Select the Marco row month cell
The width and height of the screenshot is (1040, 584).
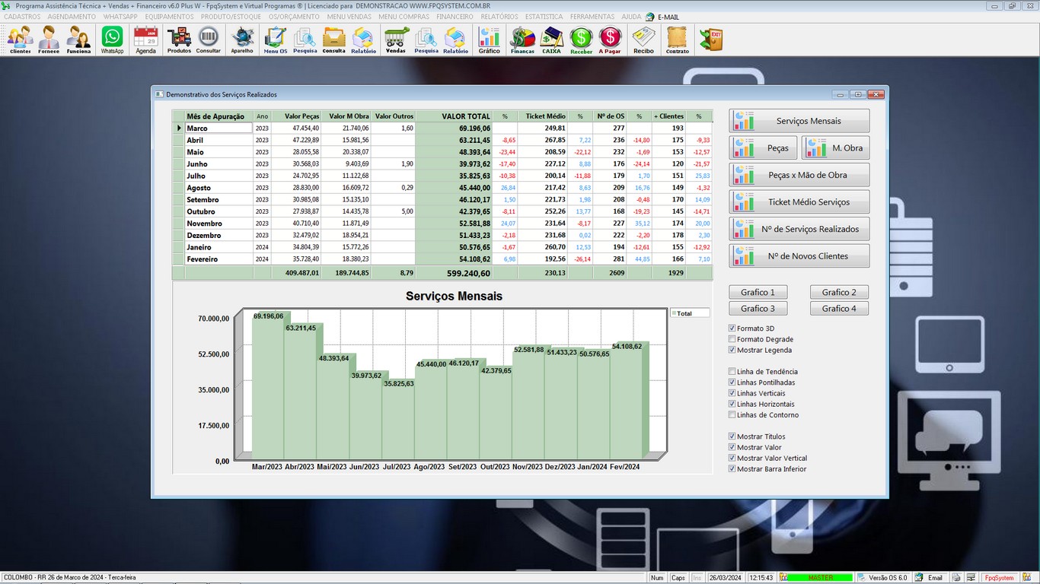219,129
